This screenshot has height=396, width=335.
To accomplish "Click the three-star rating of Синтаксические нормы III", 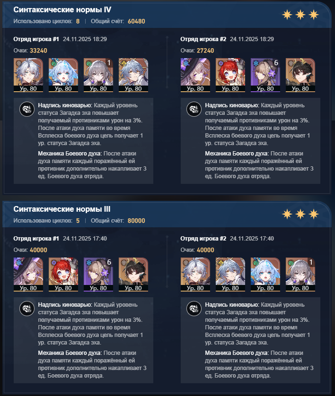I will [x=300, y=214].
